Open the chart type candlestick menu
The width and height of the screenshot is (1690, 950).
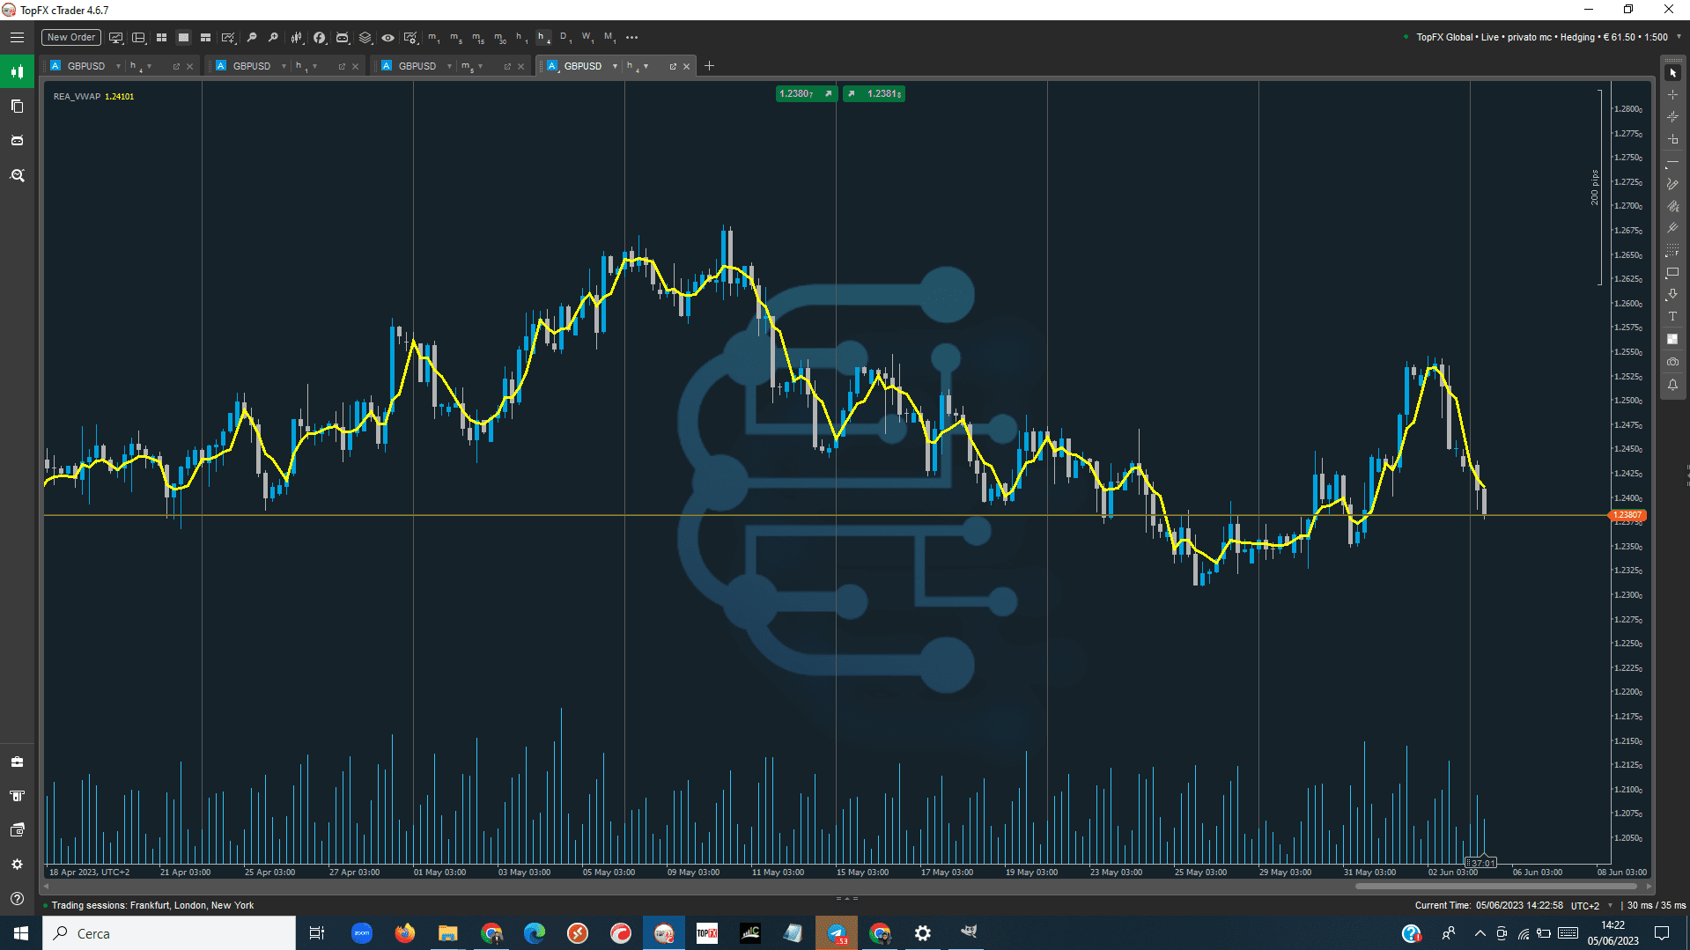pyautogui.click(x=297, y=37)
